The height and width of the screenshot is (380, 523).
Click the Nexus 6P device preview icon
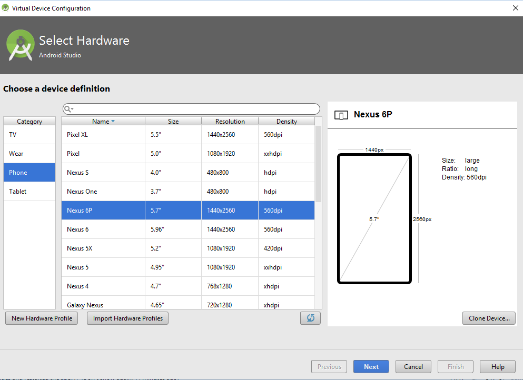point(341,115)
